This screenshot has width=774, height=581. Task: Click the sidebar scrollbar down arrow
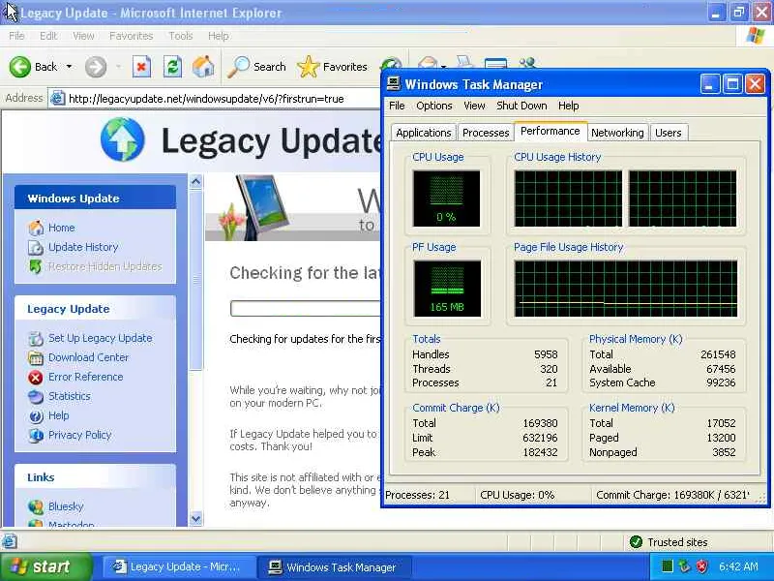[196, 519]
